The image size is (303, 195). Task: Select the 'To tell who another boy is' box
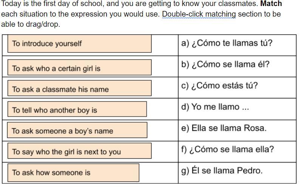coord(77,109)
